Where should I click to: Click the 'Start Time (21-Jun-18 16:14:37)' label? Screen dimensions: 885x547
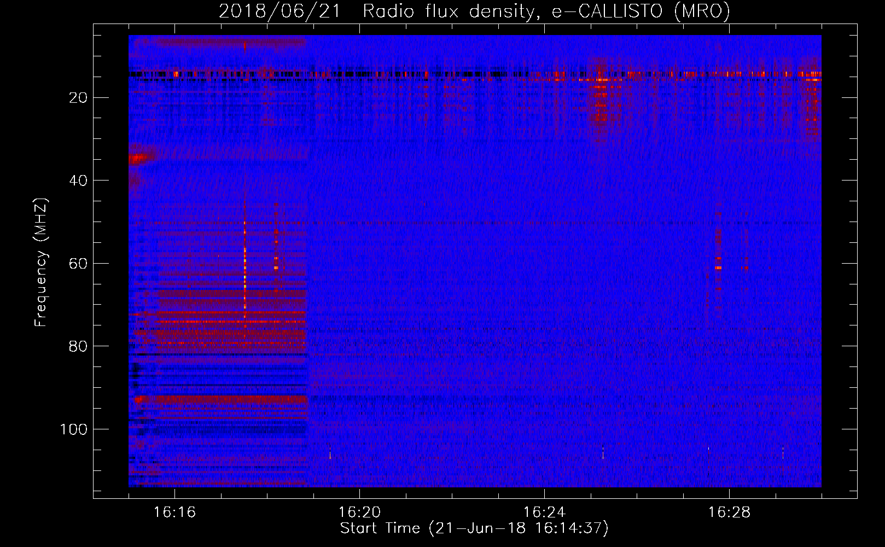[x=474, y=528]
